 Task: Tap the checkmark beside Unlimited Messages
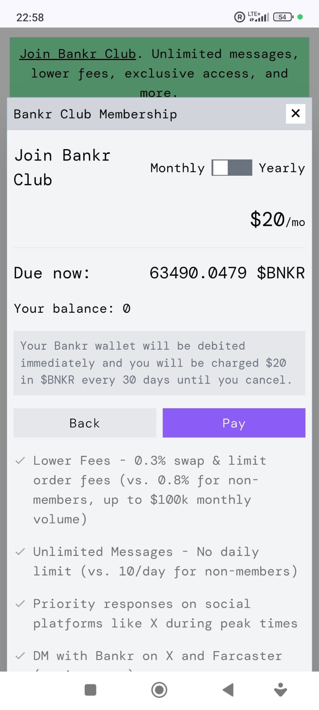[20, 551]
